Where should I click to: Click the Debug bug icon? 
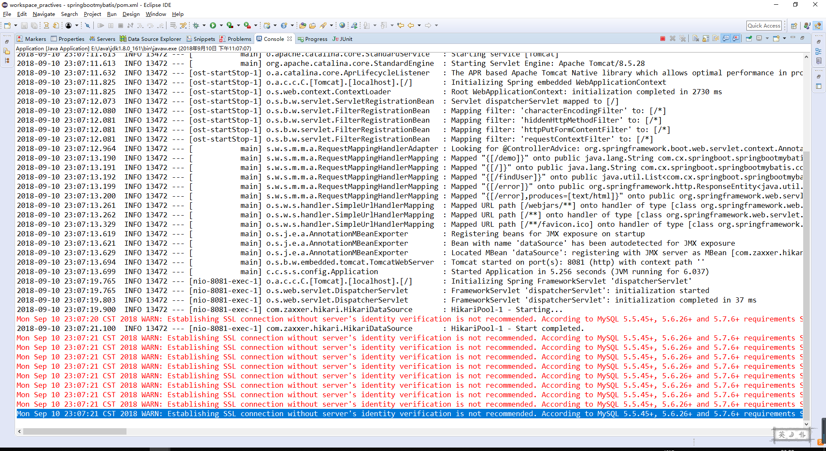tap(196, 25)
